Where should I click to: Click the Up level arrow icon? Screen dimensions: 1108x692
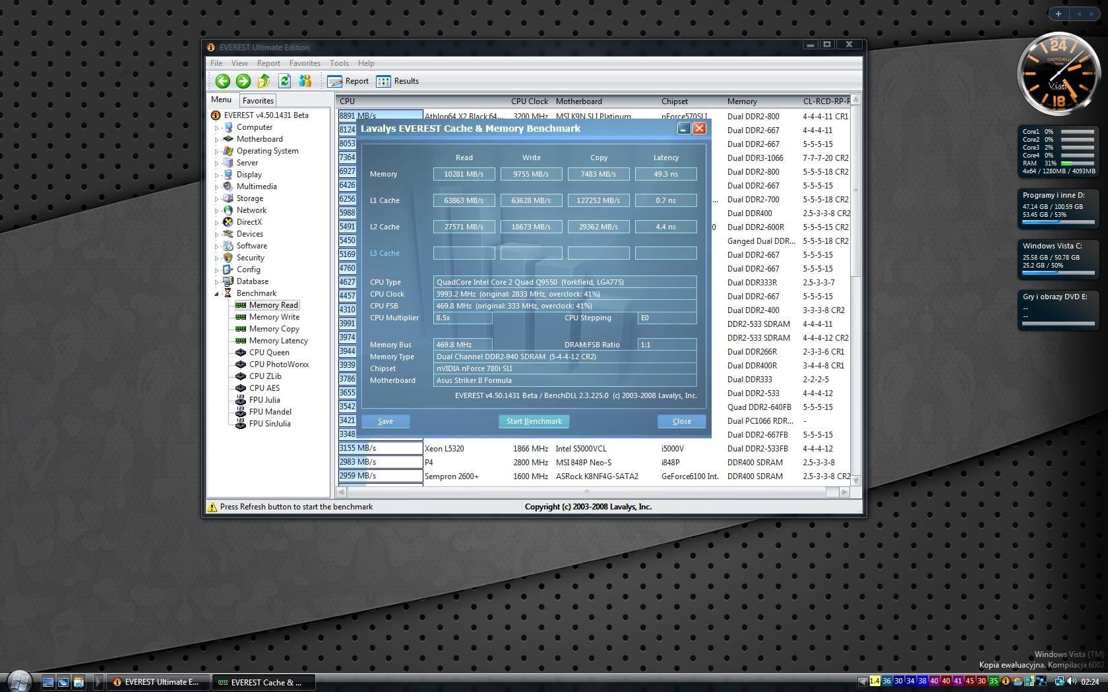pyautogui.click(x=264, y=81)
